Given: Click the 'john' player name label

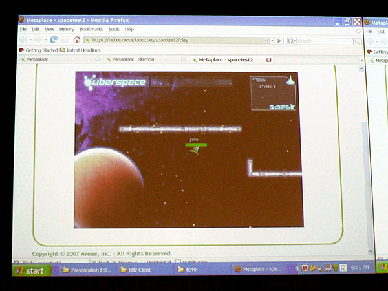Looking at the screenshot, I should click(x=194, y=140).
